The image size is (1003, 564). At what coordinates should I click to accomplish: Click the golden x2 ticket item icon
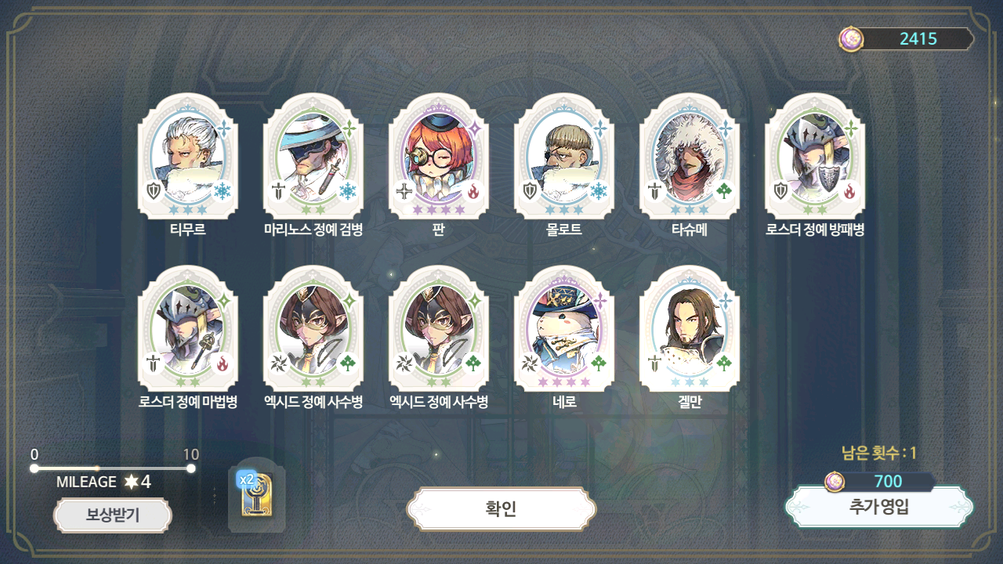coord(257,496)
